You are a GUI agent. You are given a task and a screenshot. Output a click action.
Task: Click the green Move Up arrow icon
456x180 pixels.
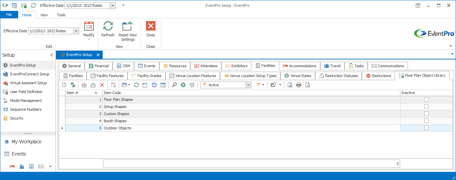coord(183,85)
